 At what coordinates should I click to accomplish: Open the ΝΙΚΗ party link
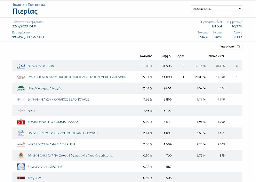[31, 111]
